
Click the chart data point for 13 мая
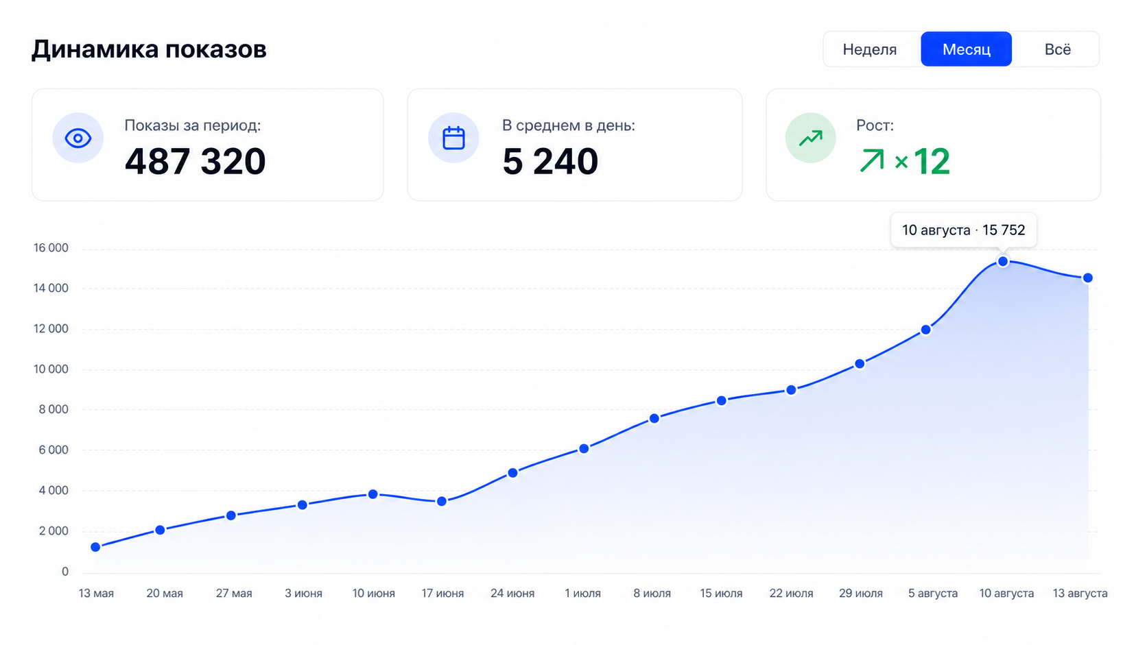tap(95, 547)
